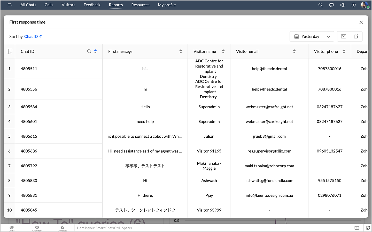Open the Yesterday date range dropdown

(x=312, y=36)
